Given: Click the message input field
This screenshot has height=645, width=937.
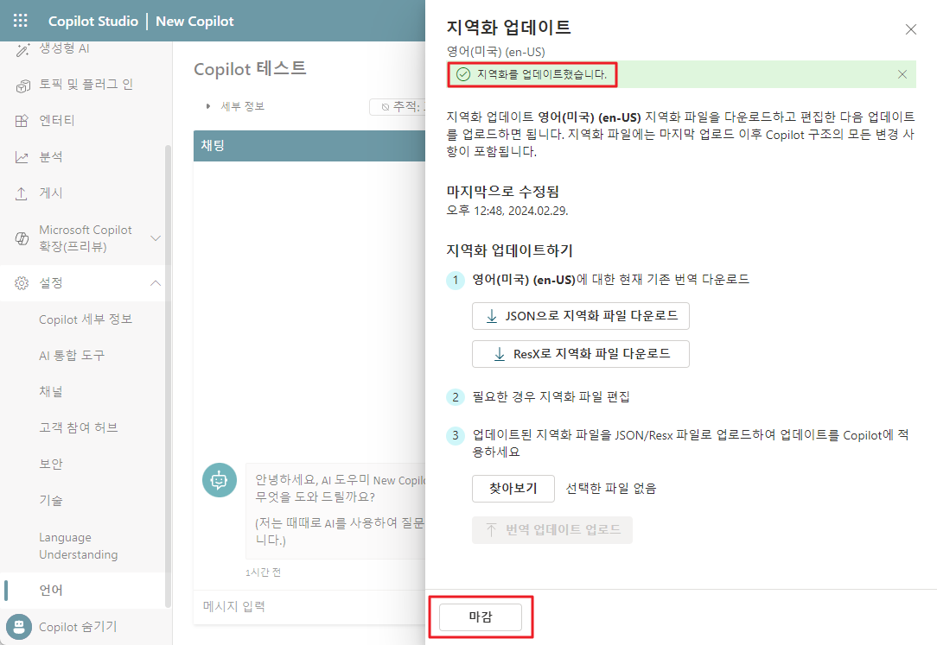Looking at the screenshot, I should point(309,607).
